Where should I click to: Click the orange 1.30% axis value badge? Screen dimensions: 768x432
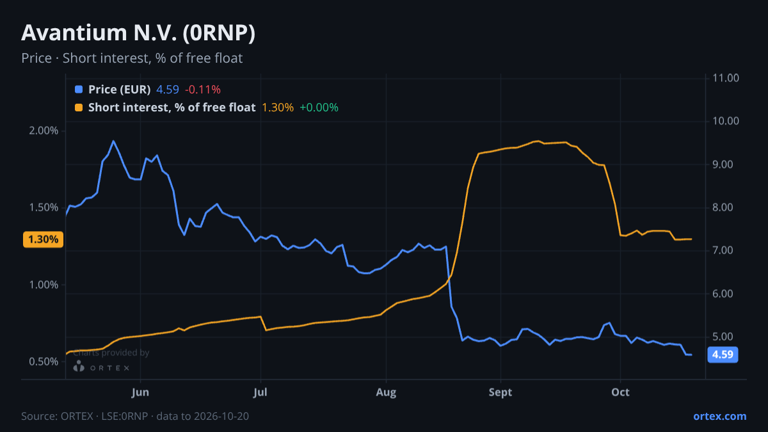coord(43,239)
